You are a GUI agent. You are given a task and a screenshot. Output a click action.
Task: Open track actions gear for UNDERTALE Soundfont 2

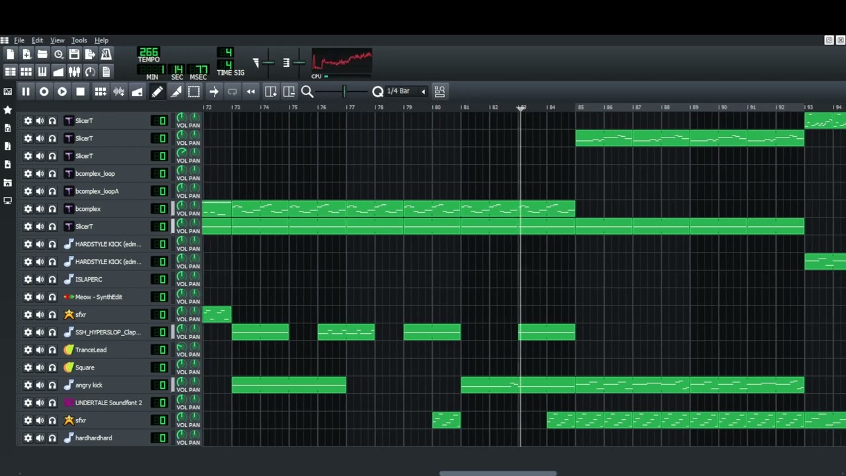pos(28,403)
